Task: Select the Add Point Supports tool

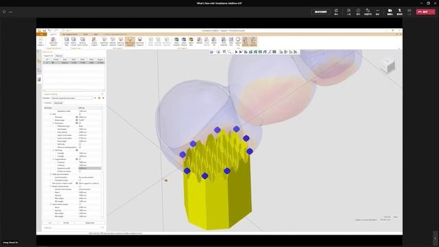Action: coord(104,41)
